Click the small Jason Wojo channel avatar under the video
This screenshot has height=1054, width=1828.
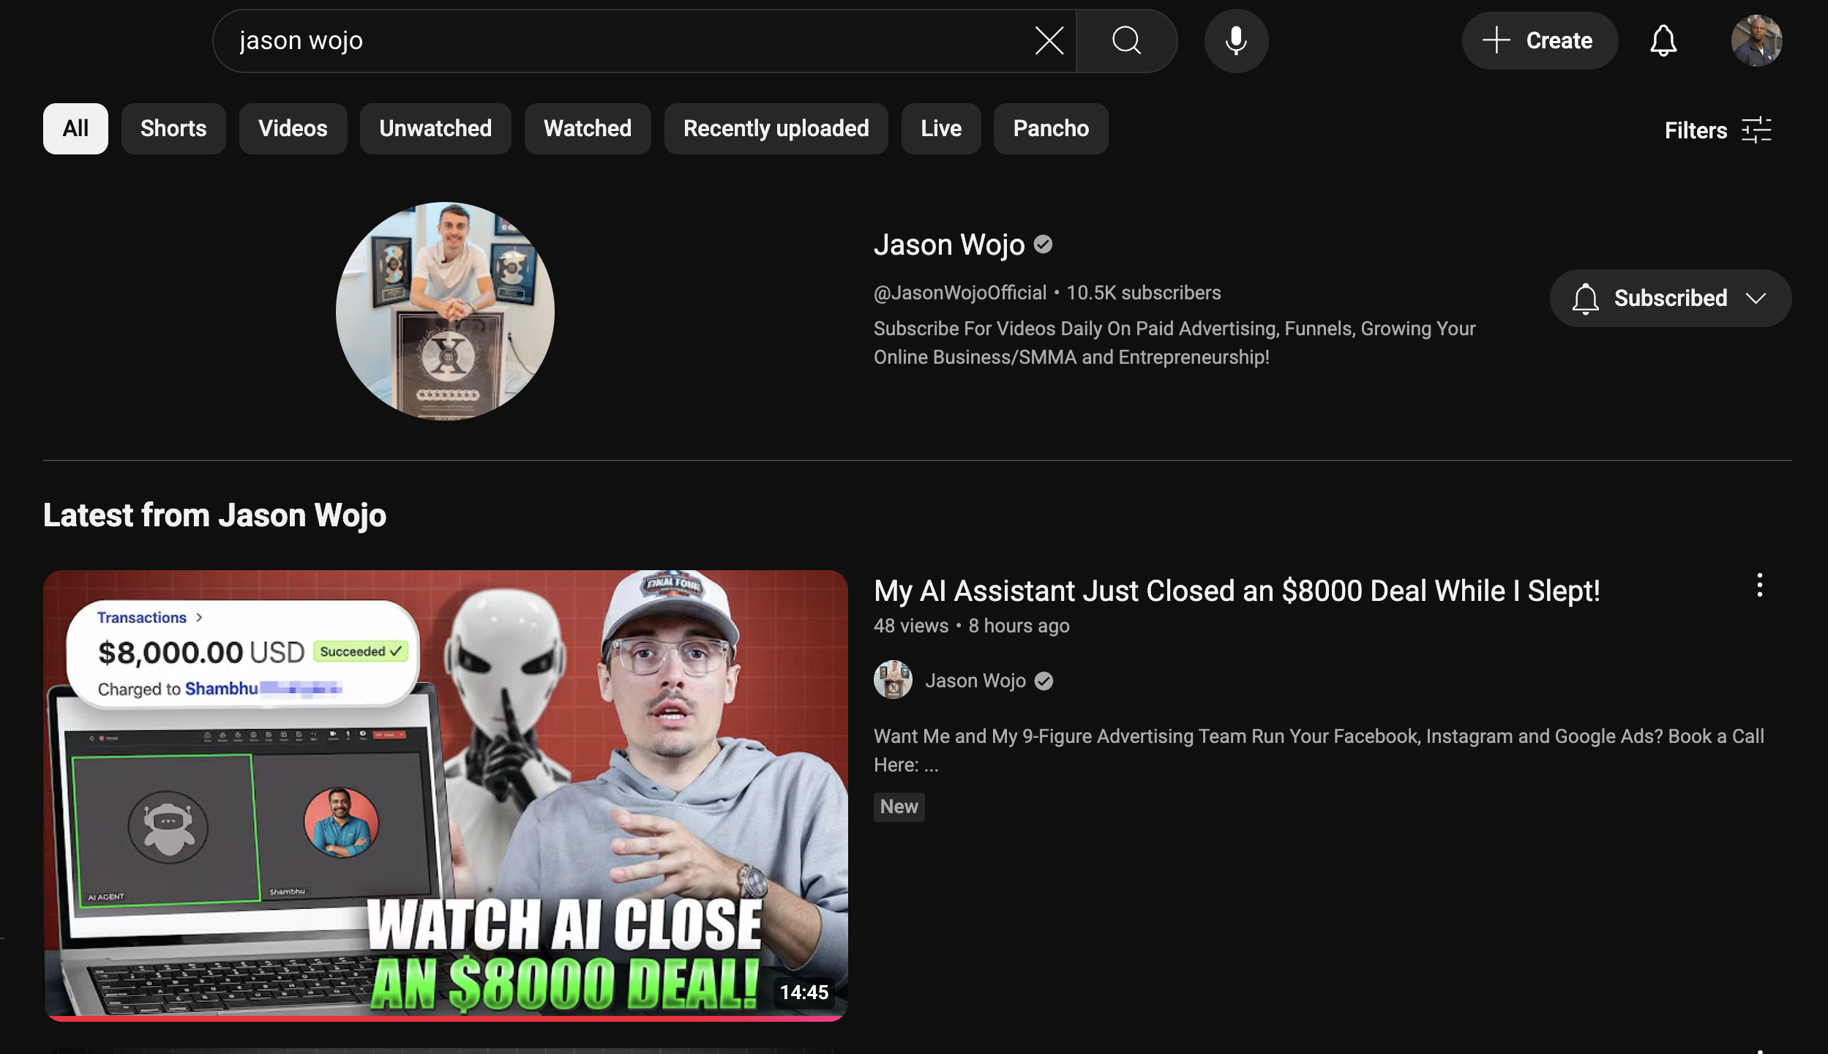pos(893,680)
